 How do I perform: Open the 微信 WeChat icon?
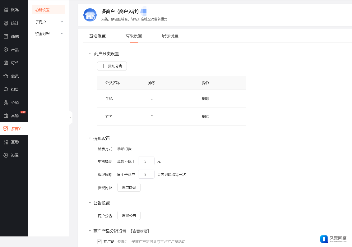pos(6,89)
